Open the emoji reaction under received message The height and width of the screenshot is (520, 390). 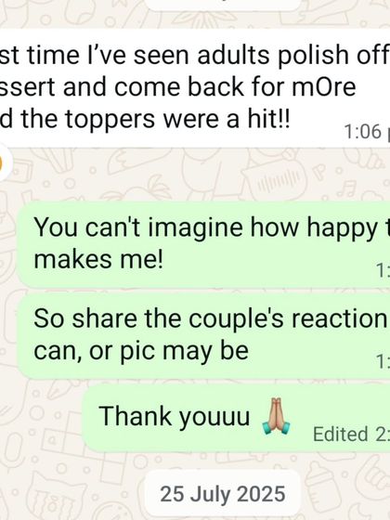[x=5, y=163]
